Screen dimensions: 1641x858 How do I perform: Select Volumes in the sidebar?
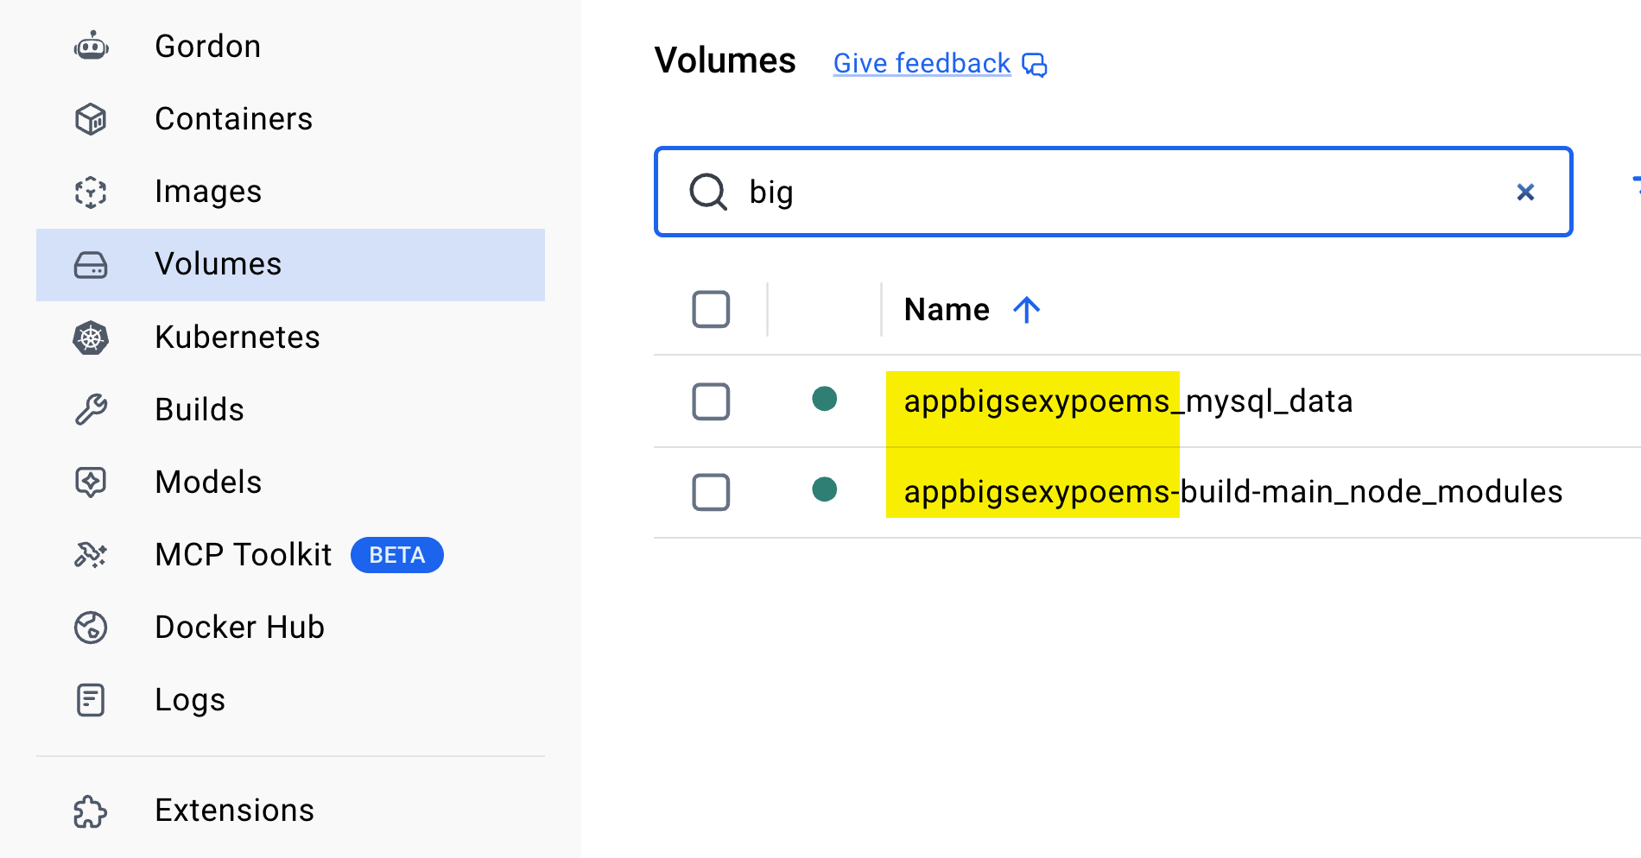tap(290, 265)
